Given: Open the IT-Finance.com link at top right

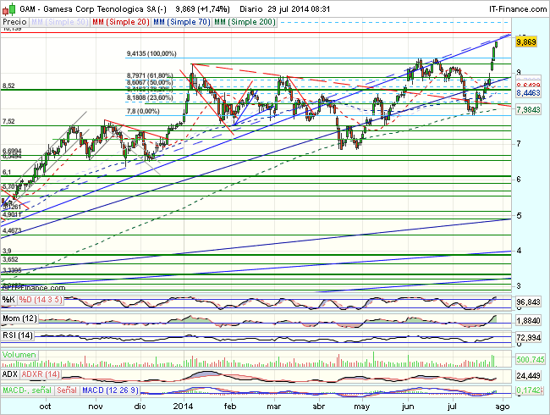Looking at the screenshot, I should point(518,9).
